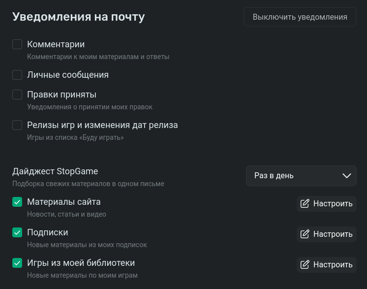
Task: Click the Личные сообщения label text
Action: pyautogui.click(x=68, y=75)
